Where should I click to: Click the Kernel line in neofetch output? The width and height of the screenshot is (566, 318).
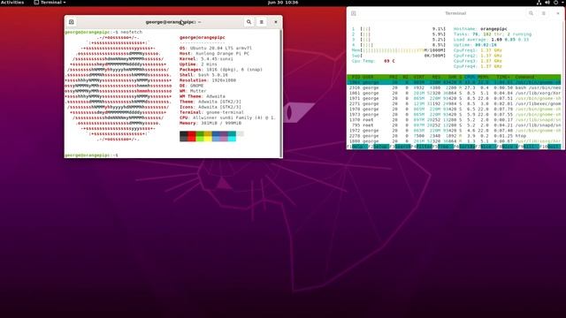(x=206, y=59)
